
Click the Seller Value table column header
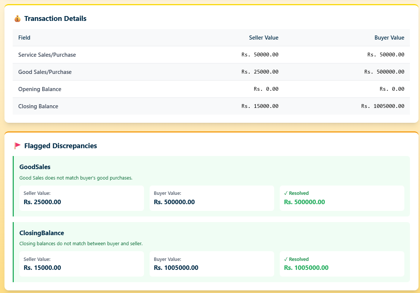click(263, 38)
